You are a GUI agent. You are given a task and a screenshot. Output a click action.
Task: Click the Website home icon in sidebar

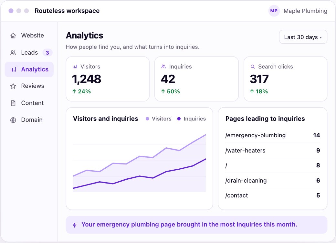tap(13, 36)
